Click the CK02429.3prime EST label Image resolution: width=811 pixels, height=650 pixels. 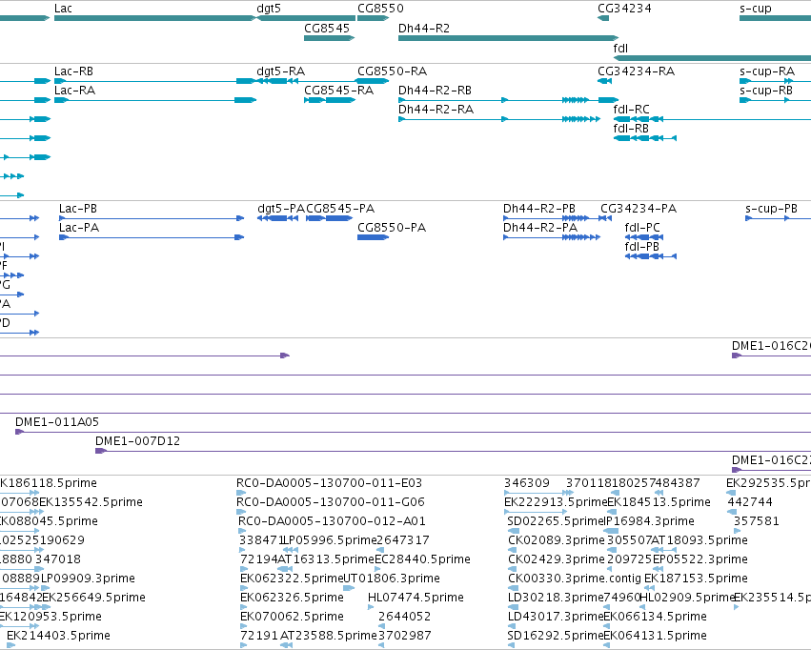click(557, 560)
